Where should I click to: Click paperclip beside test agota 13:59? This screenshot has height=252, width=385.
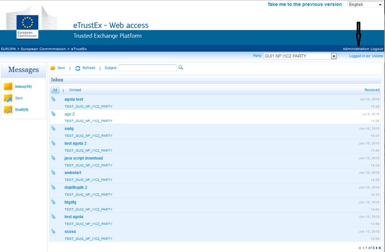click(x=53, y=216)
